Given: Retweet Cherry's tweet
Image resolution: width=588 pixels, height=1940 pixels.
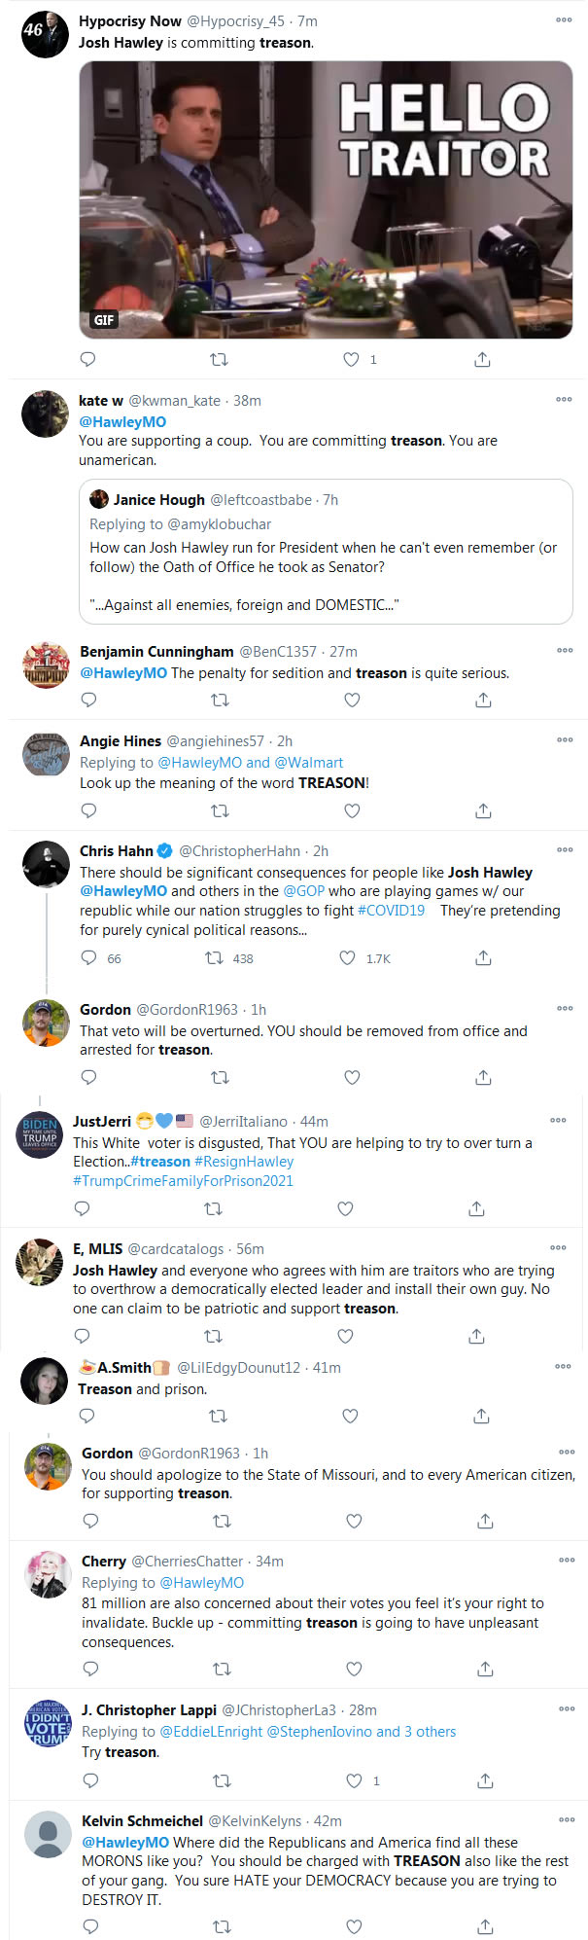Looking at the screenshot, I should pyautogui.click(x=222, y=1669).
